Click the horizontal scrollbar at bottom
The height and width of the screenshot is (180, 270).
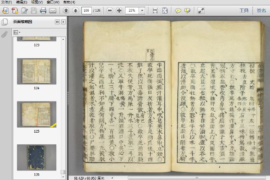point(197,178)
